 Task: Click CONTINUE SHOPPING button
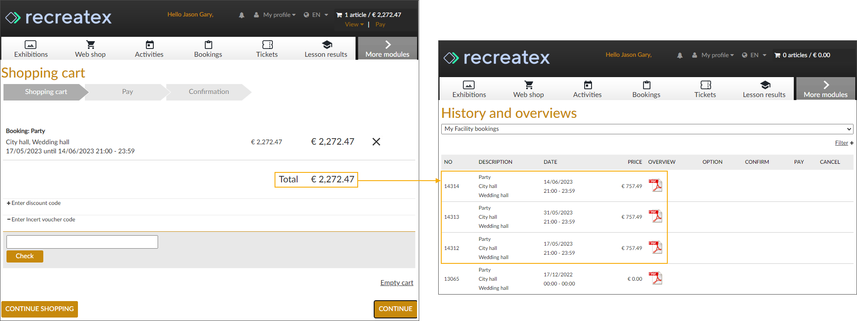pyautogui.click(x=39, y=309)
